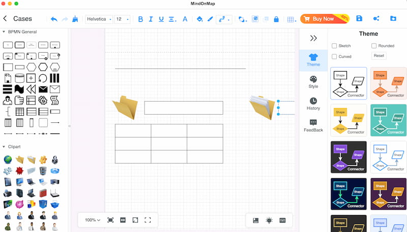This screenshot has width=407, height=232.
Task: Open the insert table dropdown
Action: click(x=292, y=19)
